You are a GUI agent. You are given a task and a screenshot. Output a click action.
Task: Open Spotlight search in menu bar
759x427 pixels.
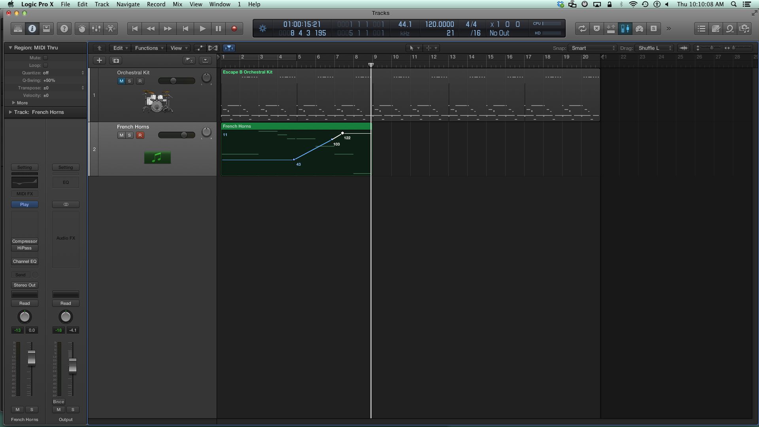(x=733, y=4)
